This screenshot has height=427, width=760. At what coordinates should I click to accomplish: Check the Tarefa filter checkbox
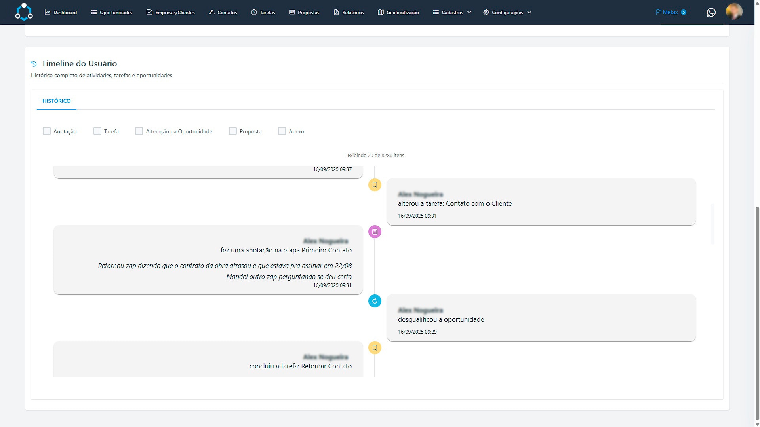tap(97, 131)
